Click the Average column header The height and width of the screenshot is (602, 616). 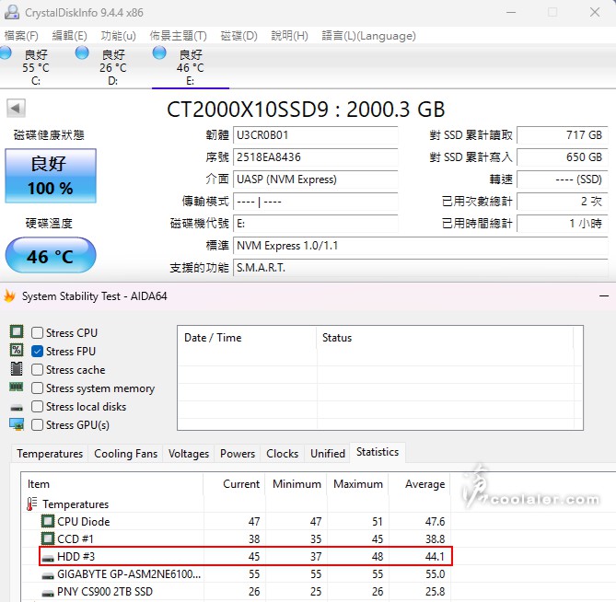(x=420, y=484)
